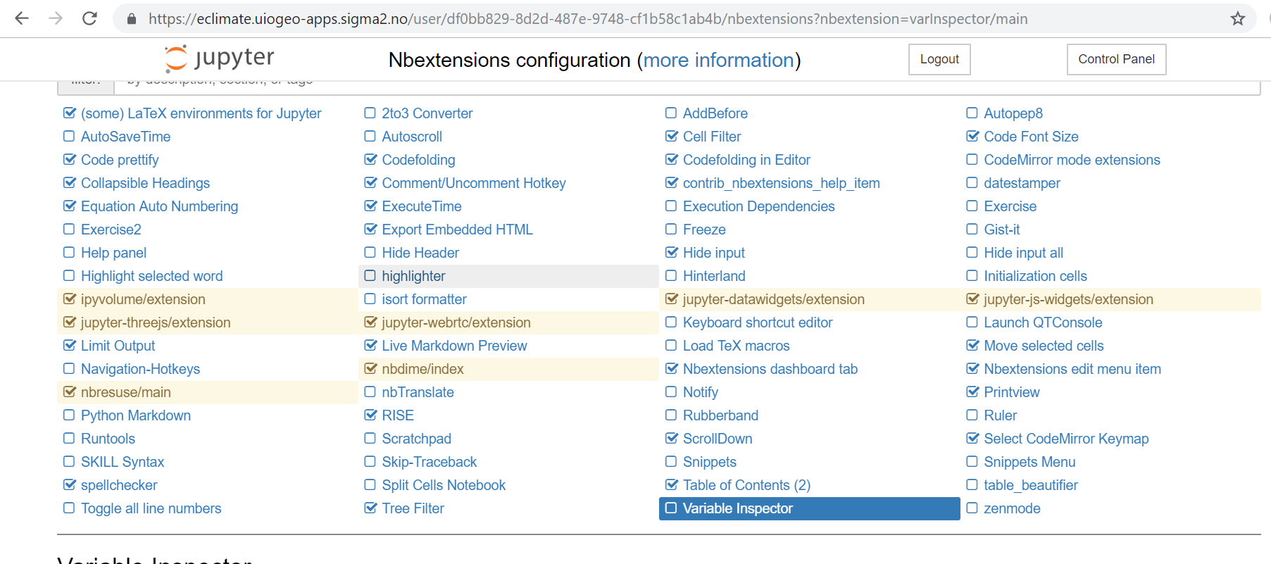Screen dimensions: 1271x564
Task: Select Runtools extension
Action: tap(108, 439)
